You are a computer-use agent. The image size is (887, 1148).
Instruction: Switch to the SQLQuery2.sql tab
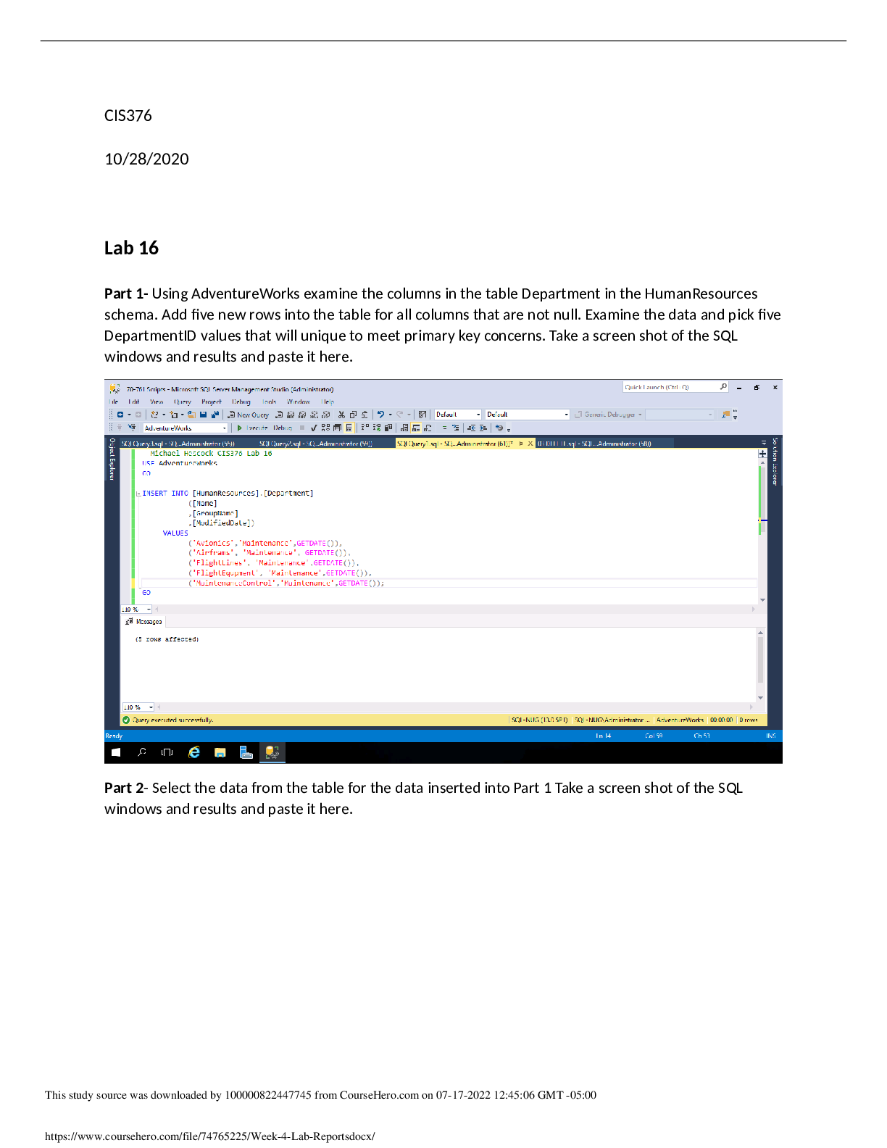[315, 444]
